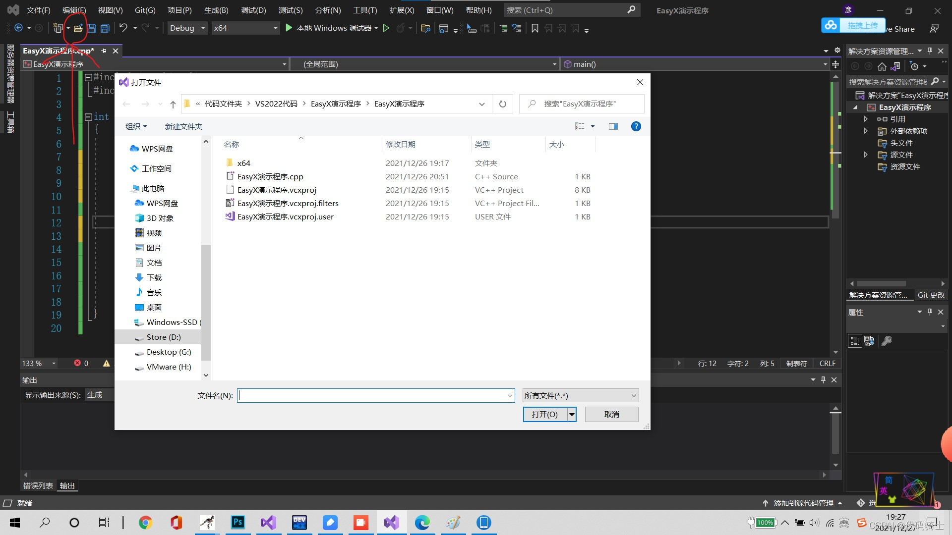The image size is (952, 535).
Task: Click the properties wrench icon
Action: [x=887, y=341]
